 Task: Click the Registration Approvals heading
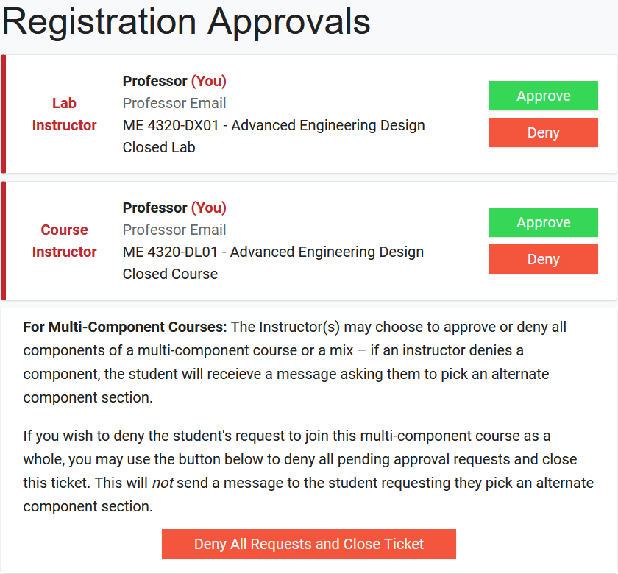186,21
